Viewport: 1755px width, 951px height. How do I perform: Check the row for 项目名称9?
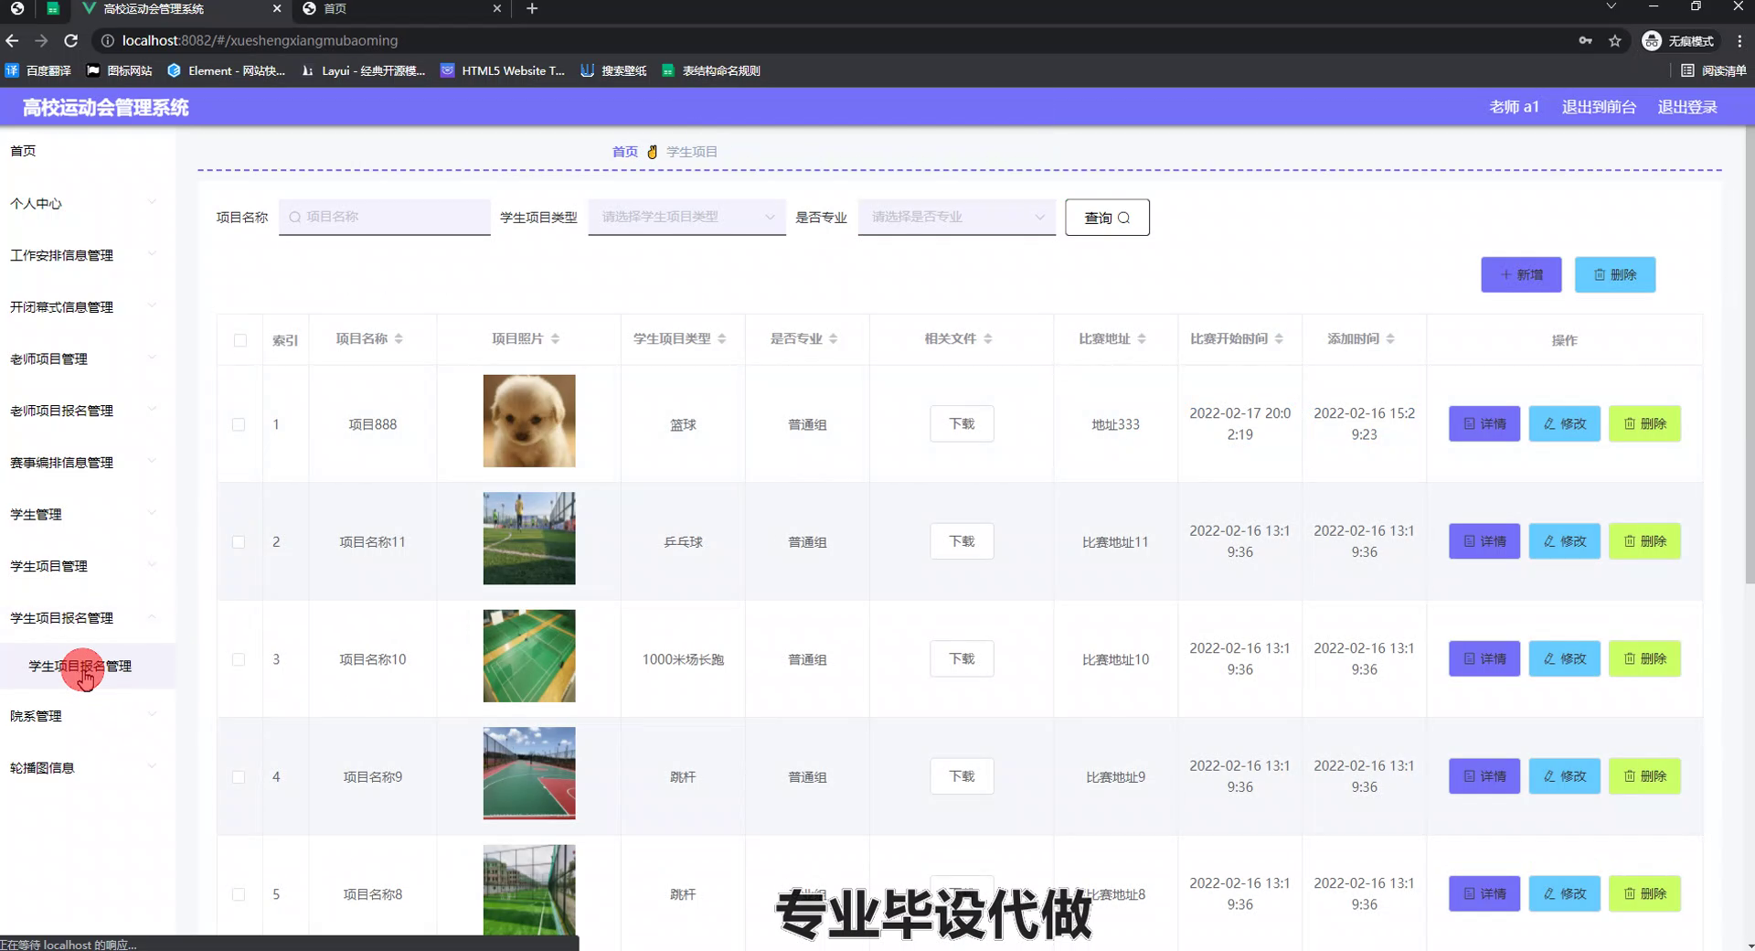point(239,777)
